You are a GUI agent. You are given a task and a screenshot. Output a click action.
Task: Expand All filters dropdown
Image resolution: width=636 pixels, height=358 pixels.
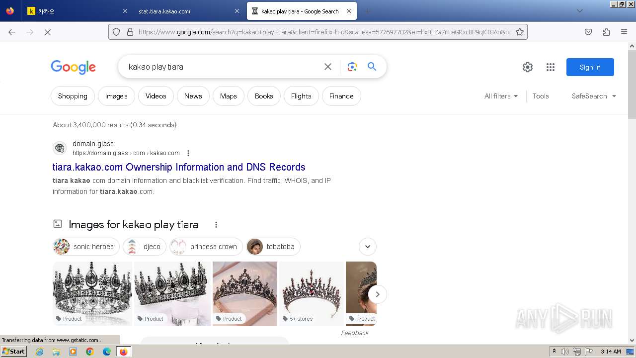501,96
